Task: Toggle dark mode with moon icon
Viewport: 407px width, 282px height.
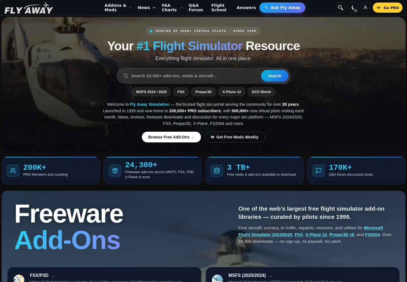Action: [x=353, y=8]
